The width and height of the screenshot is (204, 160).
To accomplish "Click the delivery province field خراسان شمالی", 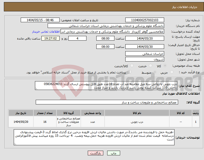I will pos(145,54).
